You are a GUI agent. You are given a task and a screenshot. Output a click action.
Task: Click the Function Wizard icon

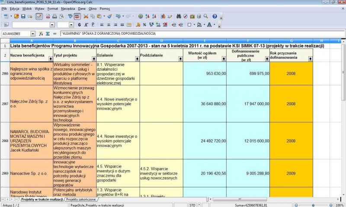point(41,34)
